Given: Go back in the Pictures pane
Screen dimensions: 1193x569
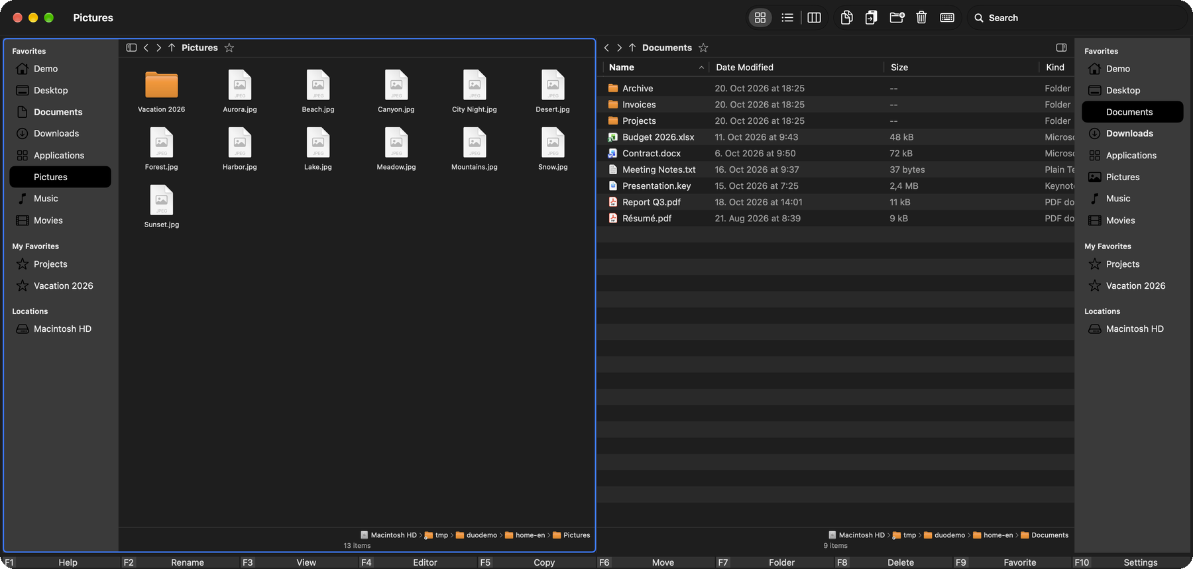Looking at the screenshot, I should tap(146, 48).
